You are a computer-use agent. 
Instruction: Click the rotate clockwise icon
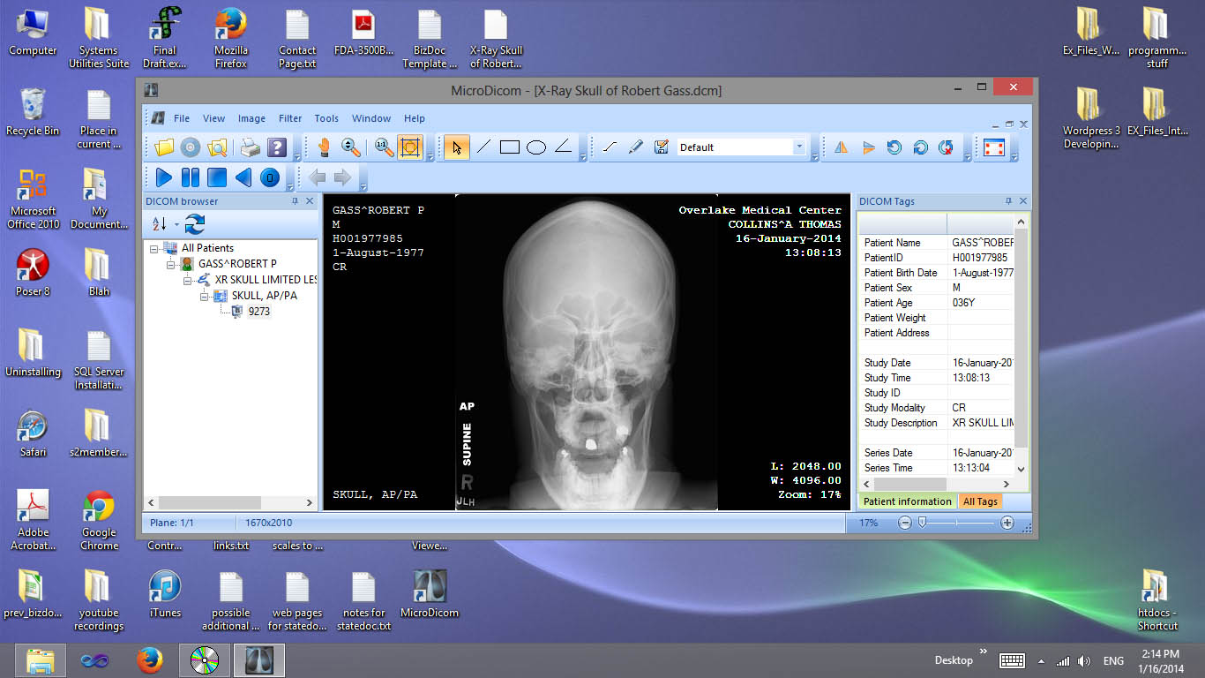point(920,147)
